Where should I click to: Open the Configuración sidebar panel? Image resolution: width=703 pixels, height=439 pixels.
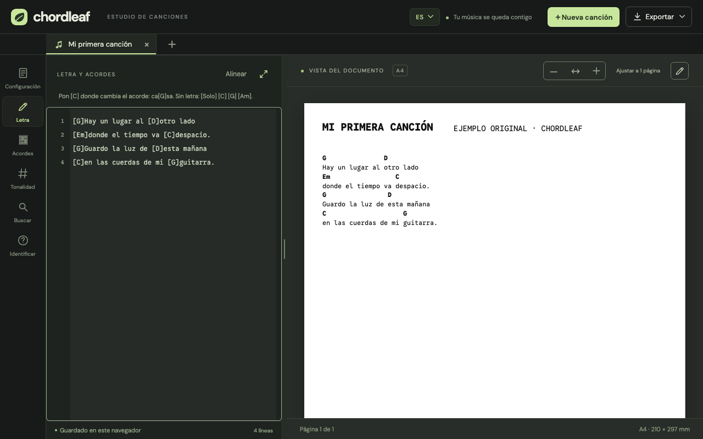coord(23,78)
